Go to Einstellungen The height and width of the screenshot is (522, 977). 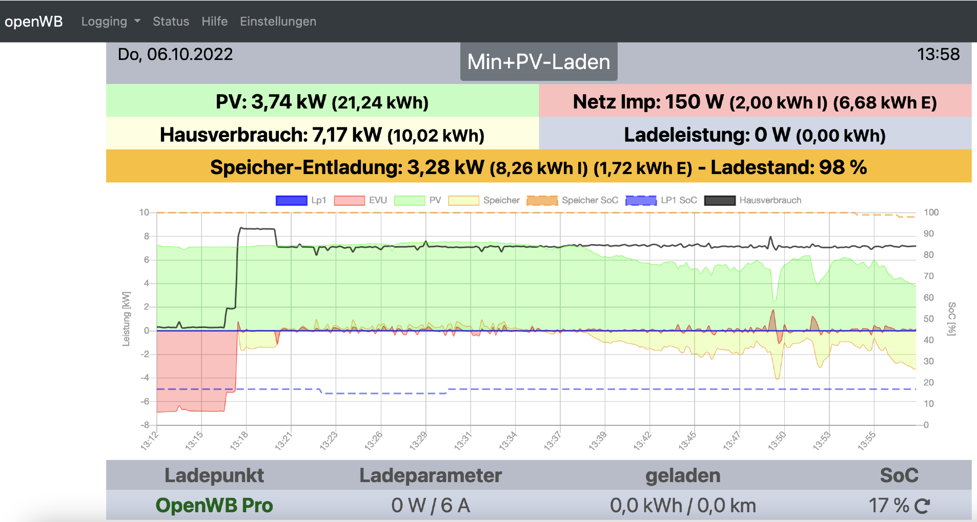click(278, 21)
